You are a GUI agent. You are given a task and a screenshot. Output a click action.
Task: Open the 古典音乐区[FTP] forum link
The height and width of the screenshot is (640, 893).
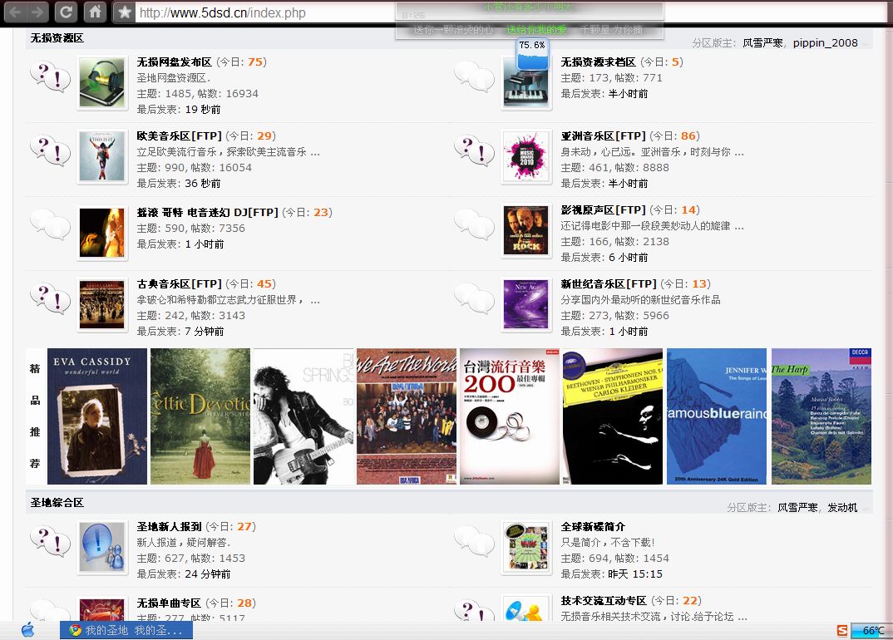[179, 284]
